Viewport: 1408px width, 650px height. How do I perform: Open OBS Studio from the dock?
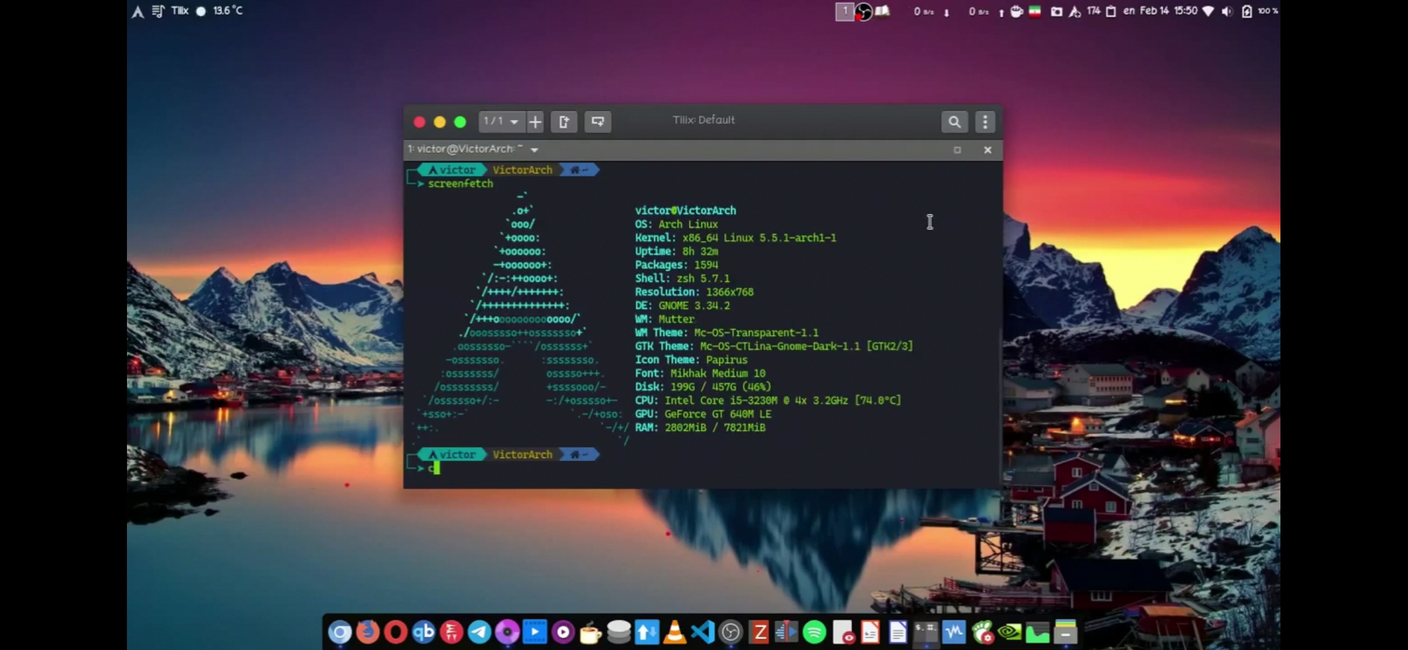tap(731, 633)
